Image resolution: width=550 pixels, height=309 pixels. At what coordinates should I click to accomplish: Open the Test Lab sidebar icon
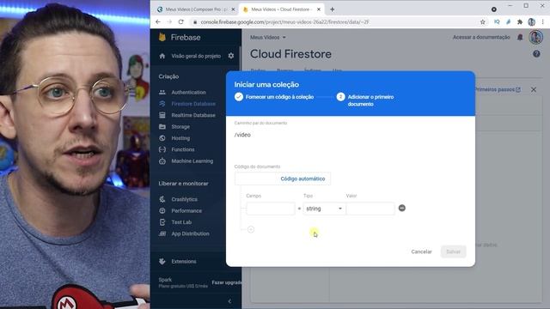(162, 222)
